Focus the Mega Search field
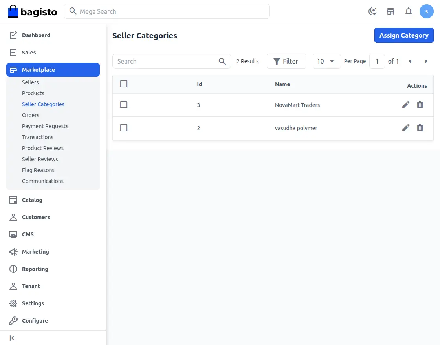The width and height of the screenshot is (440, 345). (169, 11)
